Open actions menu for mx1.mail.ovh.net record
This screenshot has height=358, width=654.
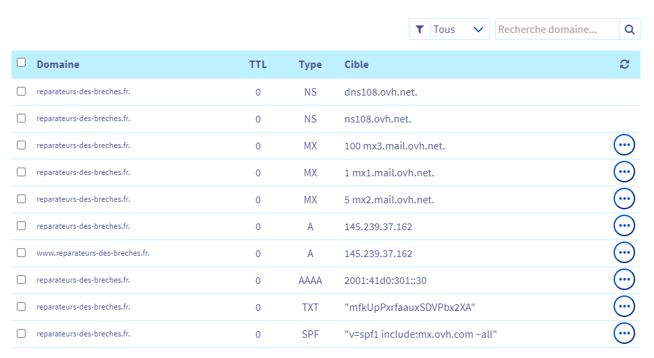(x=624, y=172)
